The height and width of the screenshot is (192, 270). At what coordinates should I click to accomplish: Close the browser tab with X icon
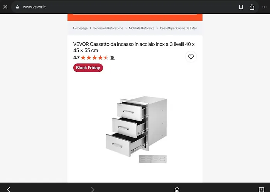[x=5, y=7]
